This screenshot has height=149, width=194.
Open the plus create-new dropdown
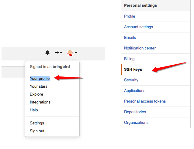[58, 53]
